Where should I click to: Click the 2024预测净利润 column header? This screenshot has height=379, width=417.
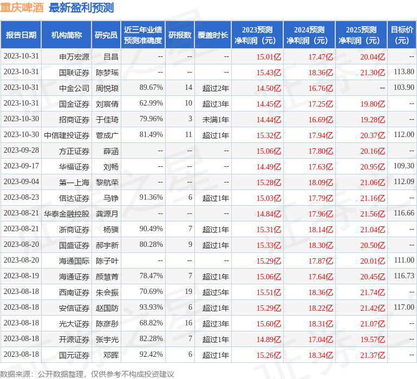click(x=309, y=35)
